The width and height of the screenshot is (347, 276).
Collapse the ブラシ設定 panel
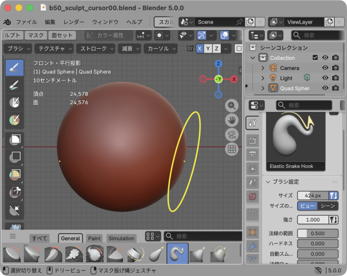[268, 182]
